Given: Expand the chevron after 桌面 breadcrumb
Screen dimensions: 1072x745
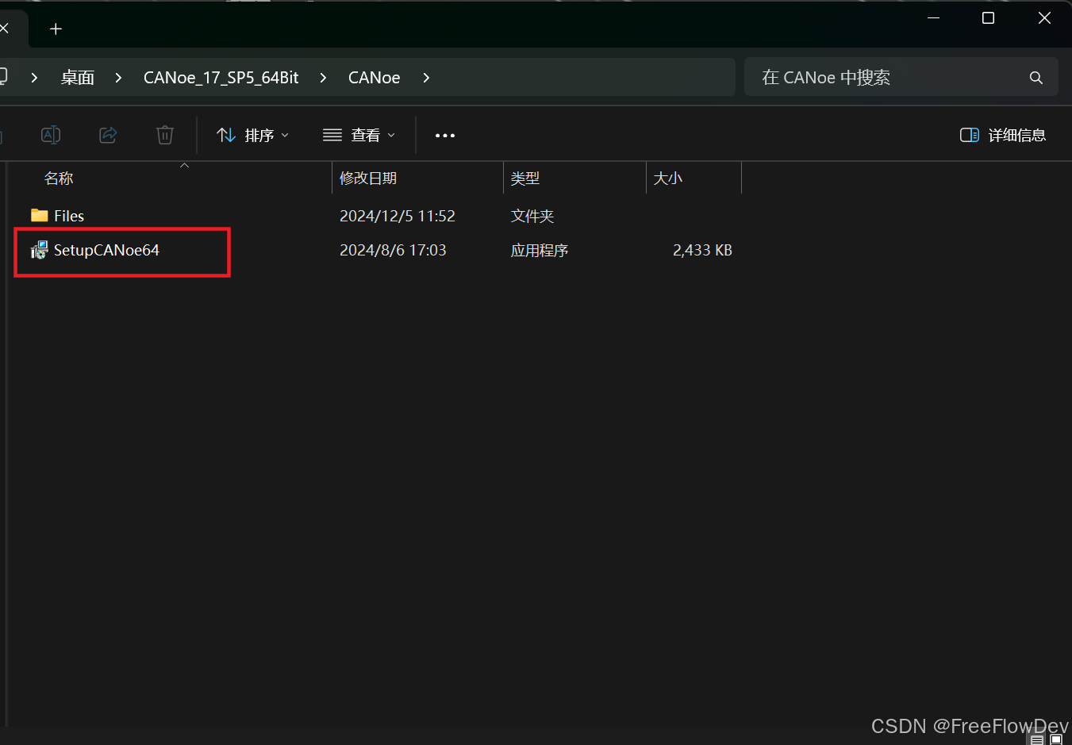Looking at the screenshot, I should (118, 78).
